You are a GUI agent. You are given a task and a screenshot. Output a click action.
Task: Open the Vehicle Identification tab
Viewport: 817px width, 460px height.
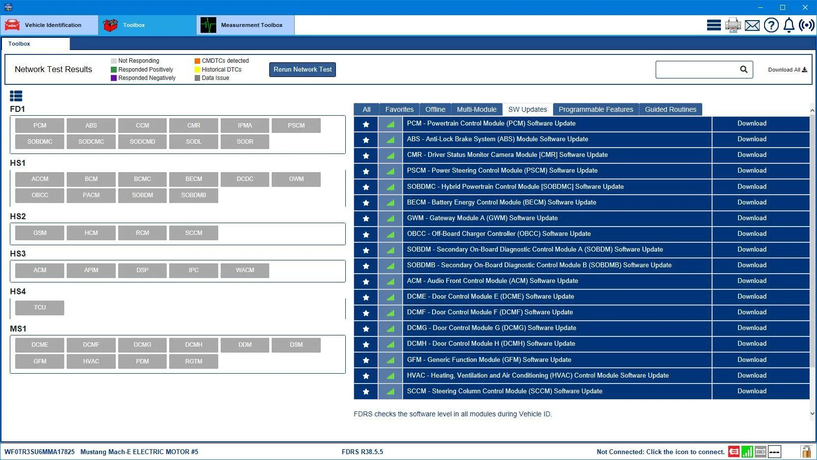pos(49,25)
